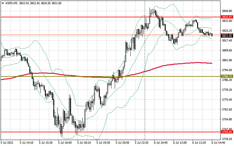Click the 3786.20 price axis label
The width and height of the screenshot is (234, 146).
(227, 80)
